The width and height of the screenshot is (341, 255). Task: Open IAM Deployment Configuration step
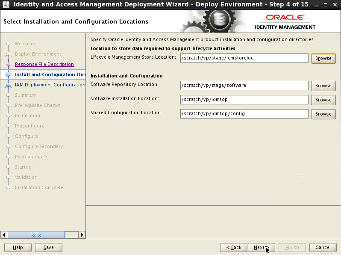50,85
